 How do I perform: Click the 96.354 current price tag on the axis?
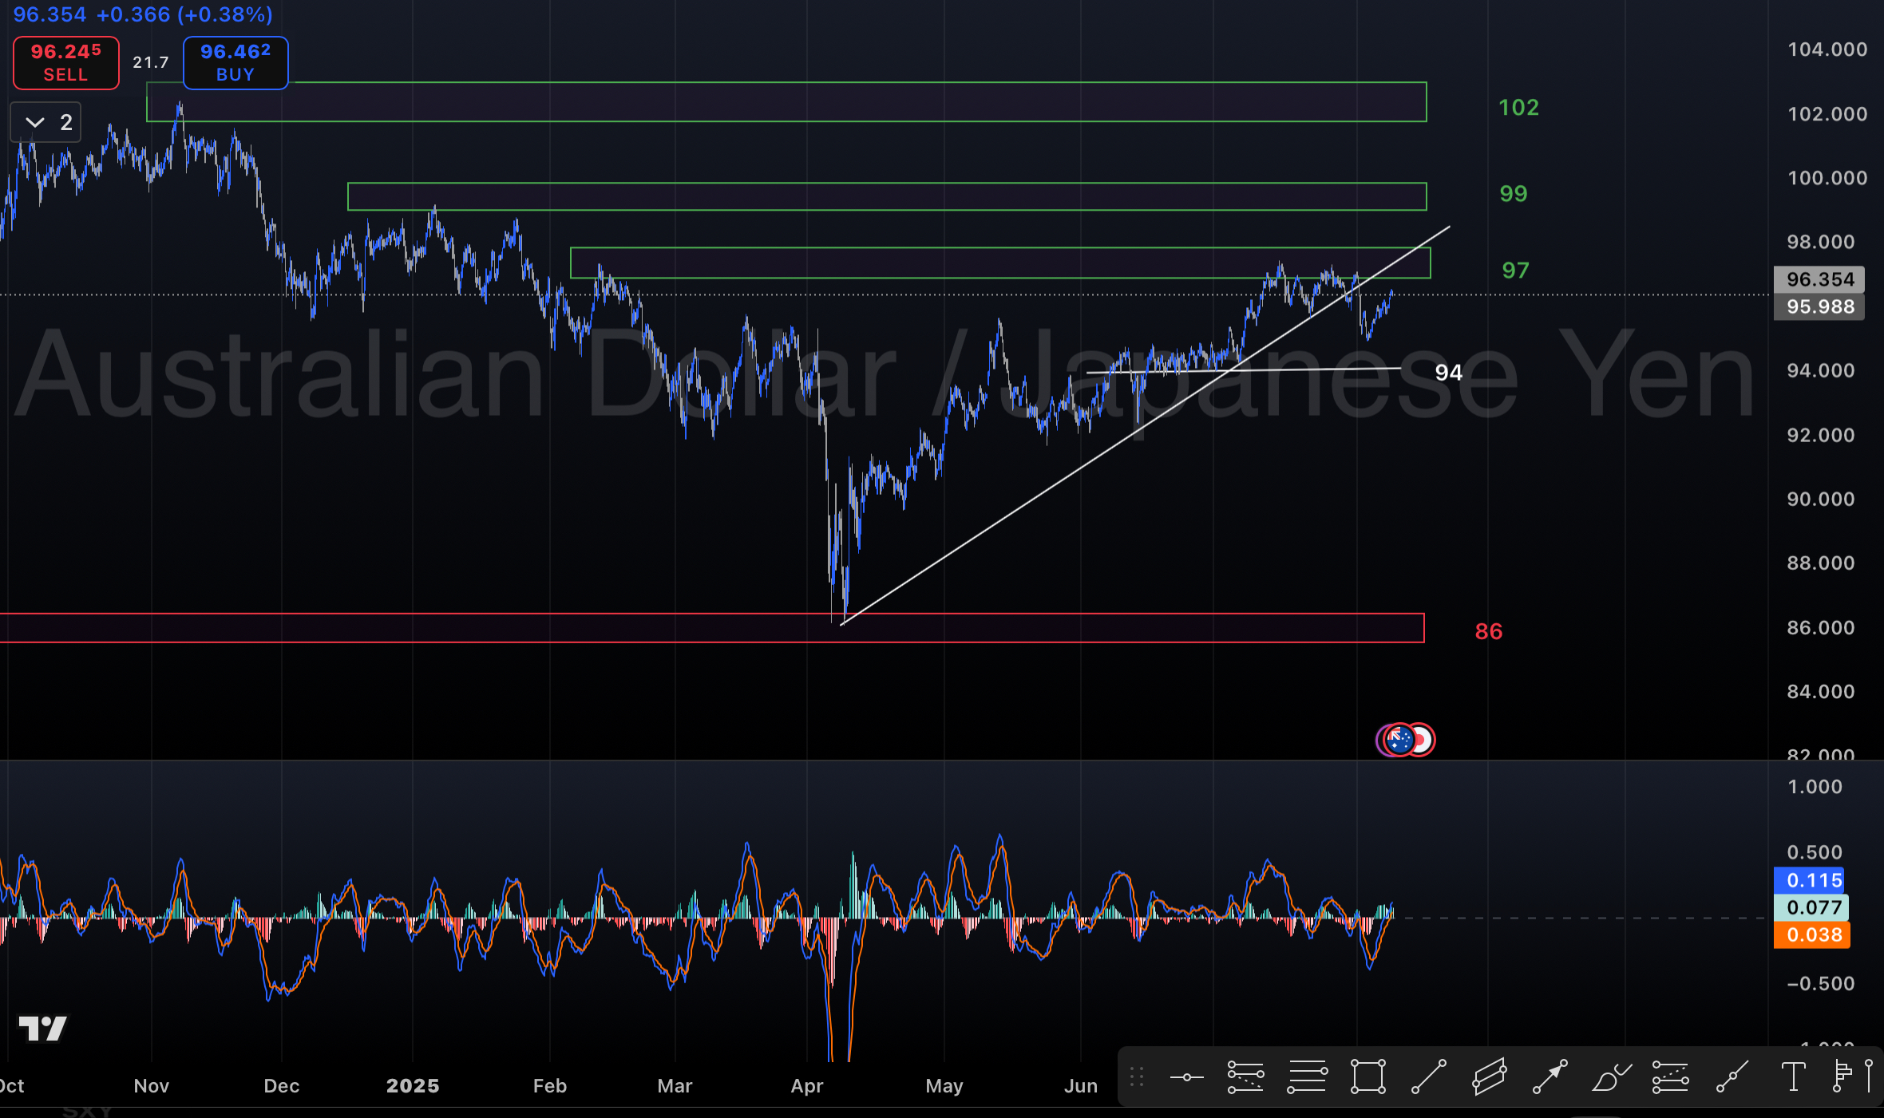click(1819, 279)
